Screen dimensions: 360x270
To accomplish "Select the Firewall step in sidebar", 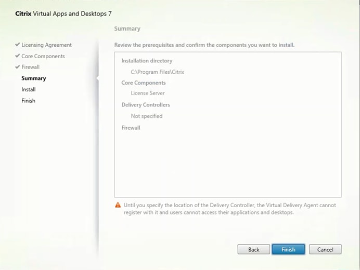I will [31, 67].
